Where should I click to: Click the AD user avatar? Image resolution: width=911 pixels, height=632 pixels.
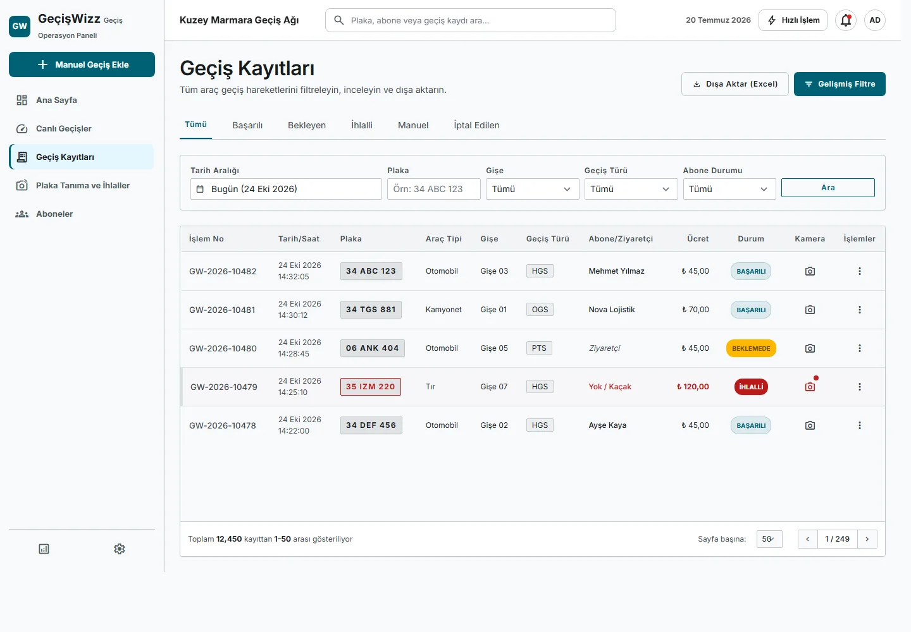(x=875, y=20)
